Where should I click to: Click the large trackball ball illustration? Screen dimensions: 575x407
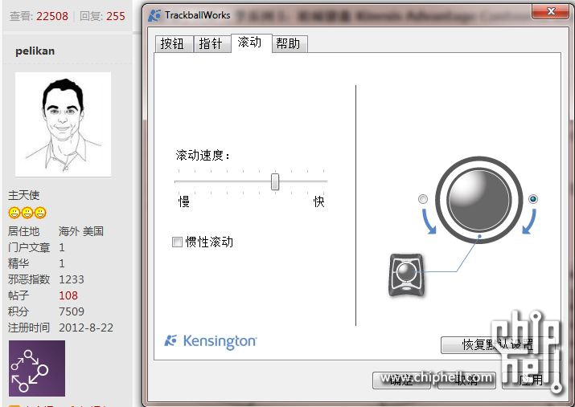[x=478, y=200]
